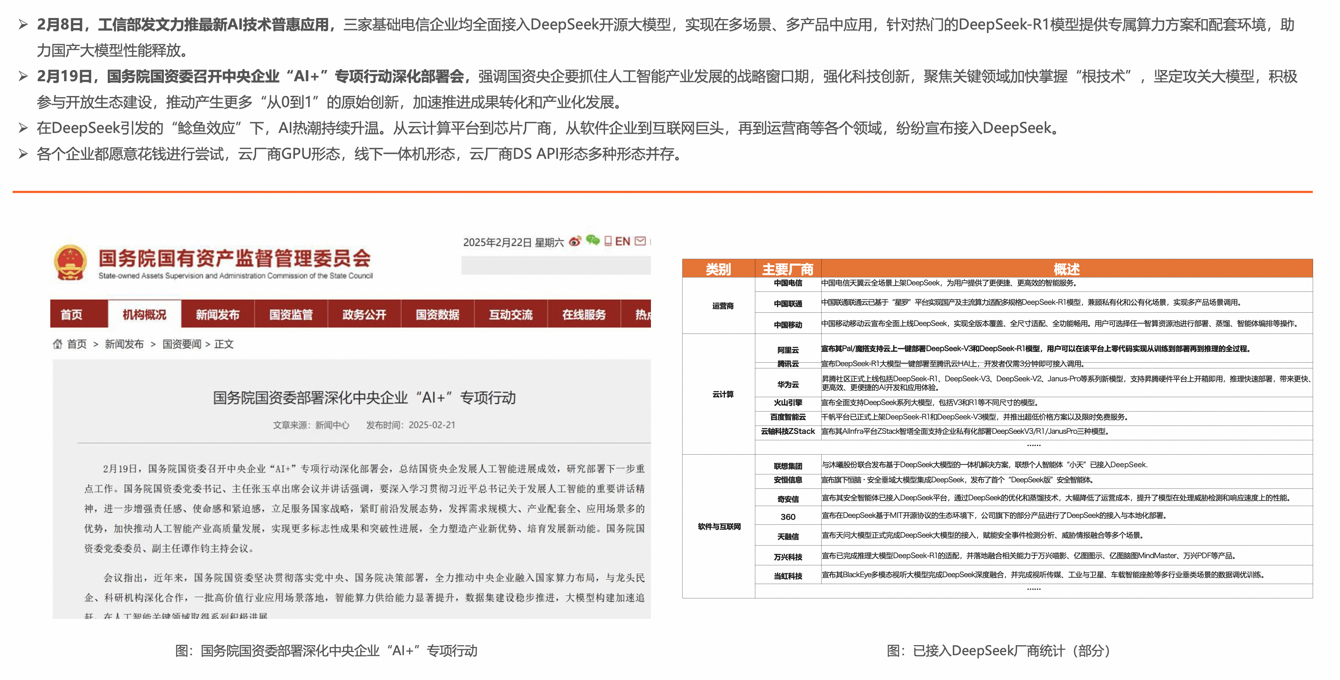Click 新闻发布 in the breadcrumb trail
1340x680 pixels.
[124, 344]
